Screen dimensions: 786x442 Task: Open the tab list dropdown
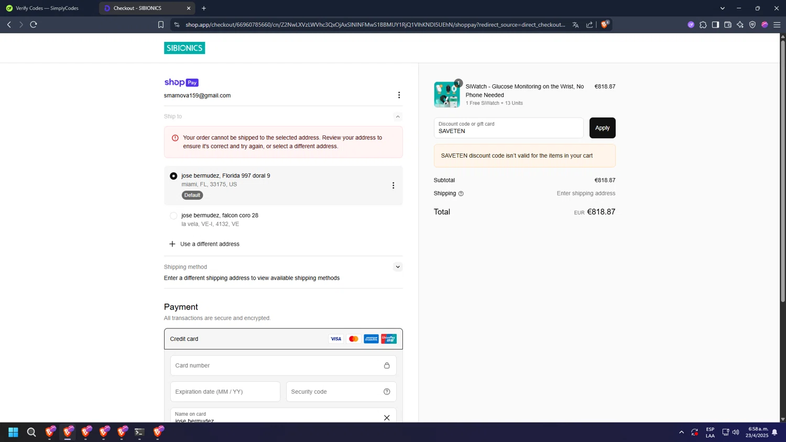[x=722, y=8]
